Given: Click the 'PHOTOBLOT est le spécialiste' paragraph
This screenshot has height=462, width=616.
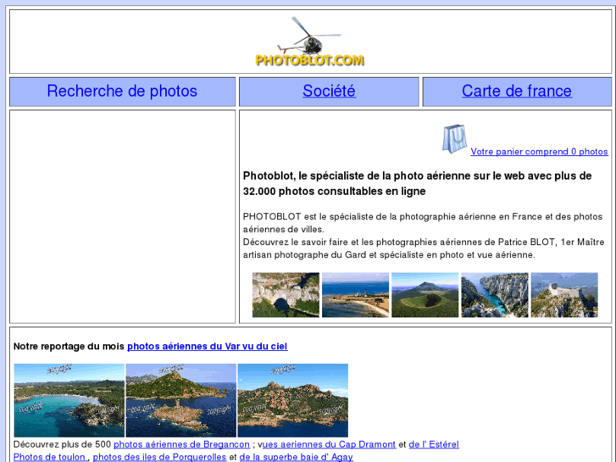Looking at the screenshot, I should [x=424, y=236].
